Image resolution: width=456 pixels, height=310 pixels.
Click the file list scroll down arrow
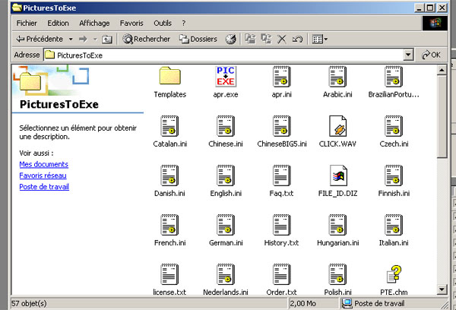[x=442, y=289]
